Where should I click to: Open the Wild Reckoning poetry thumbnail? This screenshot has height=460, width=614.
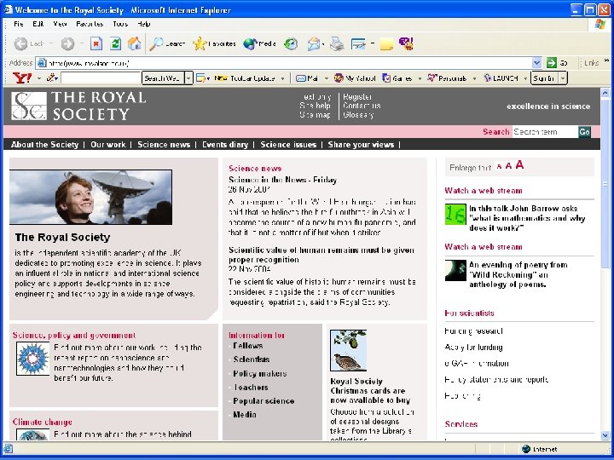pyautogui.click(x=455, y=270)
